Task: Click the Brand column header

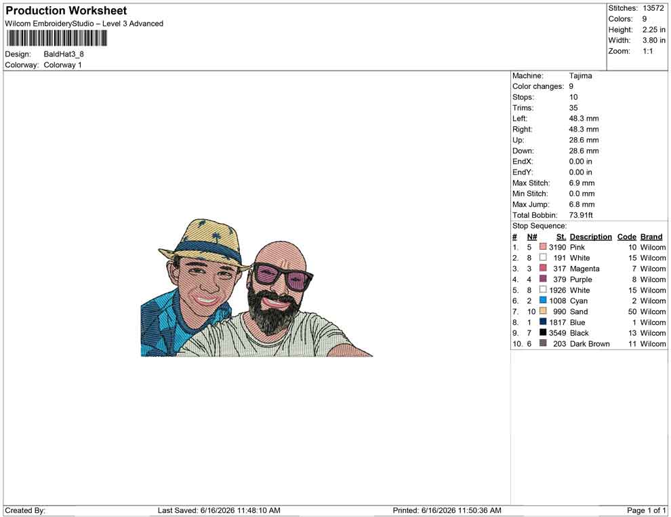Action: point(651,237)
